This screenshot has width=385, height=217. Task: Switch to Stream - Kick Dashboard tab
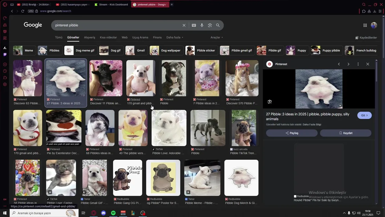(x=111, y=5)
